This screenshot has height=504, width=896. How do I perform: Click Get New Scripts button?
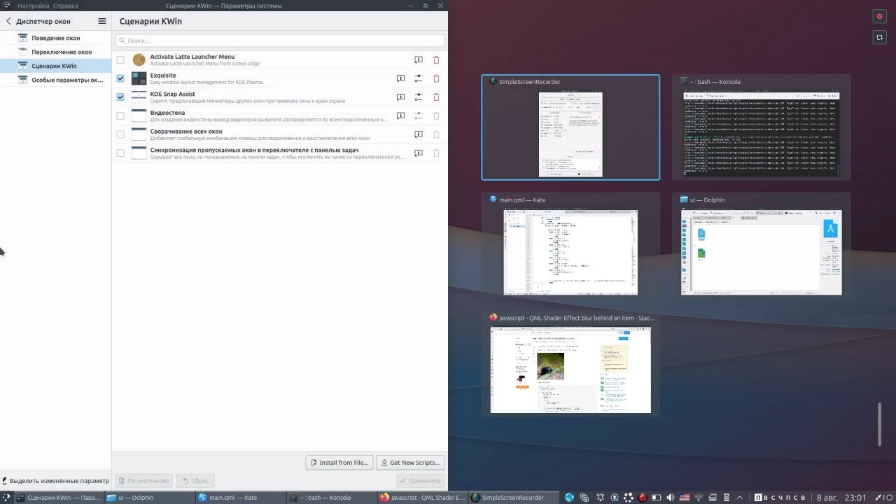[410, 463]
